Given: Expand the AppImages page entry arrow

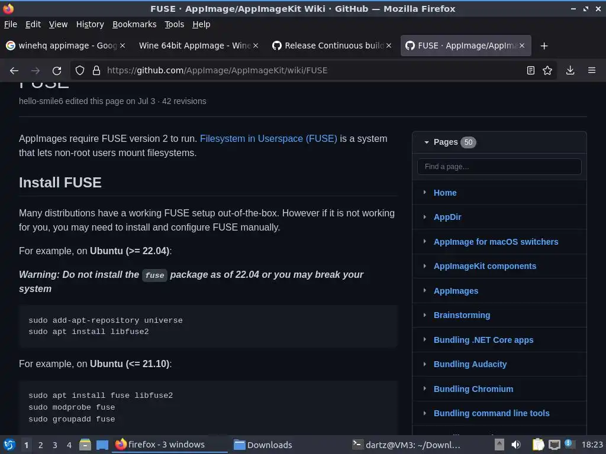Looking at the screenshot, I should 425,290.
